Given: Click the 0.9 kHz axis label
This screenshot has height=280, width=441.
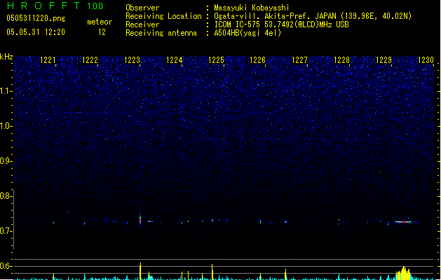Looking at the screenshot, I should [6, 161].
